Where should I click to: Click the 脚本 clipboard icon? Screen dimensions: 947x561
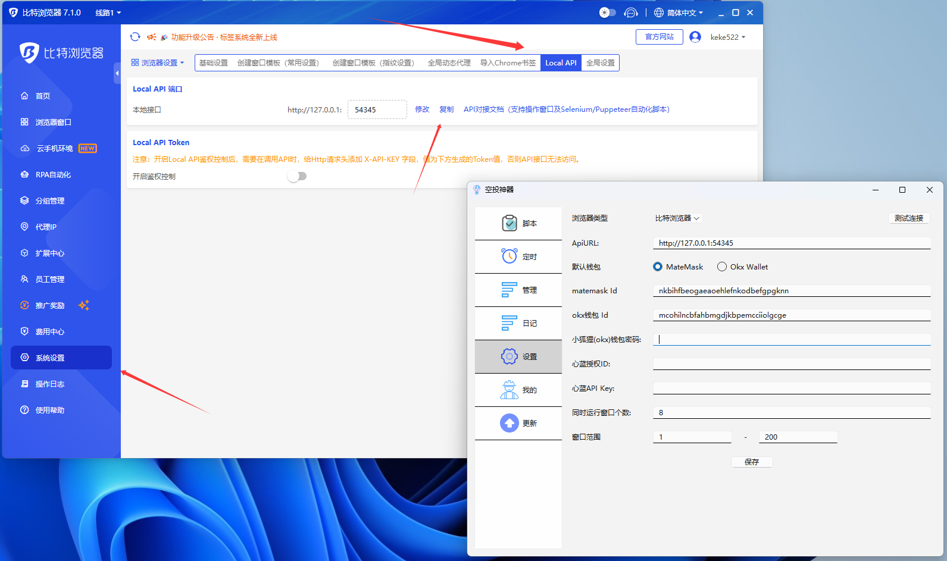(509, 223)
